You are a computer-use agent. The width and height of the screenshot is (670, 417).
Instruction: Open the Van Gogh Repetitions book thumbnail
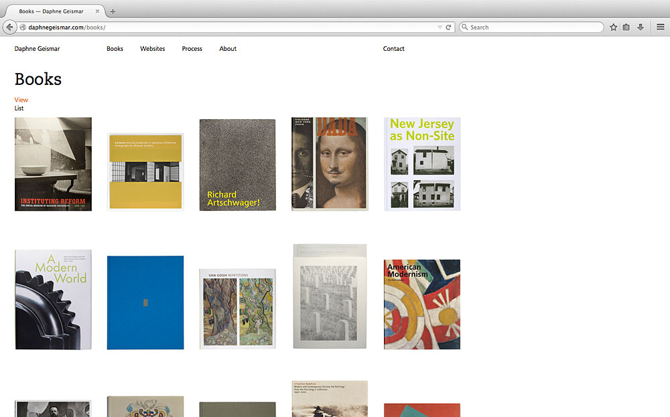coord(237,309)
